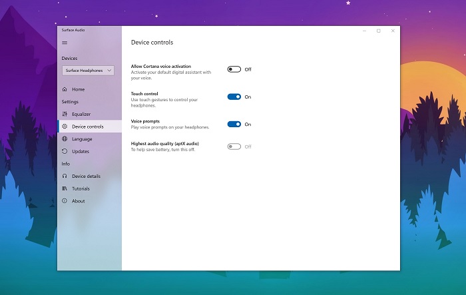The height and width of the screenshot is (295, 466).
Task: Open the Equalizer settings page
Action: point(81,114)
